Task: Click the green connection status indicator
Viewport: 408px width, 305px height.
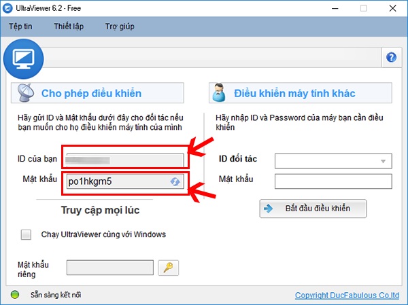Action: (15, 295)
